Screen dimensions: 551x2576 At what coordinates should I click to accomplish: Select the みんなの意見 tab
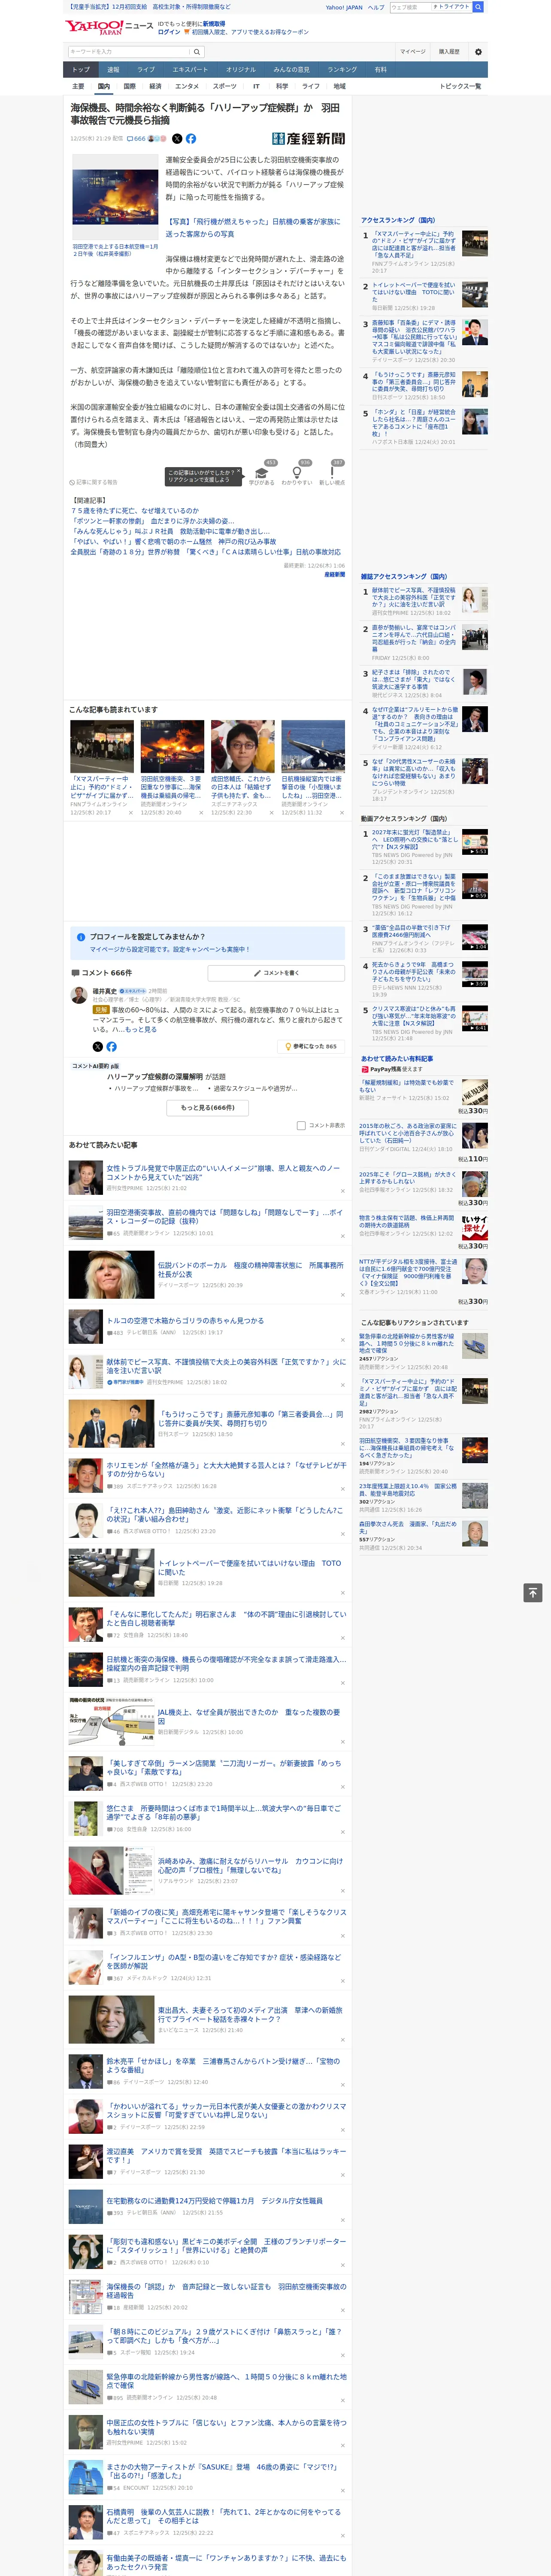click(292, 70)
